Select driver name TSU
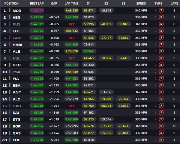The width and height of the screenshot is (180, 144). pos(16,72)
